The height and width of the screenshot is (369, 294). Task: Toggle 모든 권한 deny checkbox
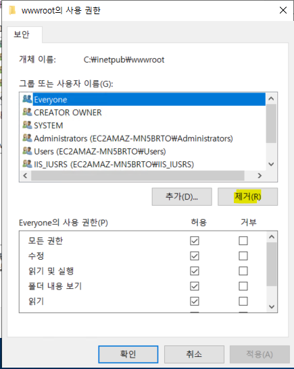tap(243, 241)
